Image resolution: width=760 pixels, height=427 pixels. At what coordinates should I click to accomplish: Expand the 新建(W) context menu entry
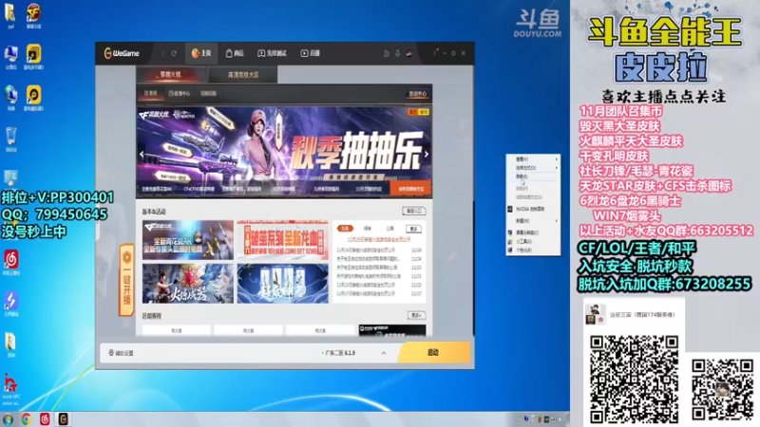pos(533,221)
